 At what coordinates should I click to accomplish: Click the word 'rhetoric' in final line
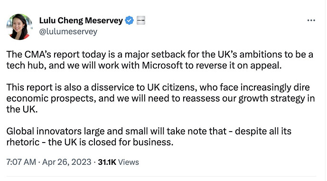point(23,142)
